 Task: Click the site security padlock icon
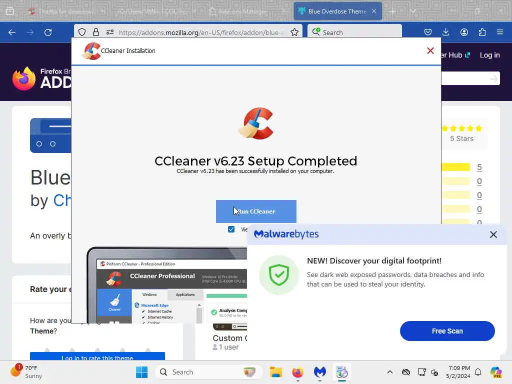(95, 32)
